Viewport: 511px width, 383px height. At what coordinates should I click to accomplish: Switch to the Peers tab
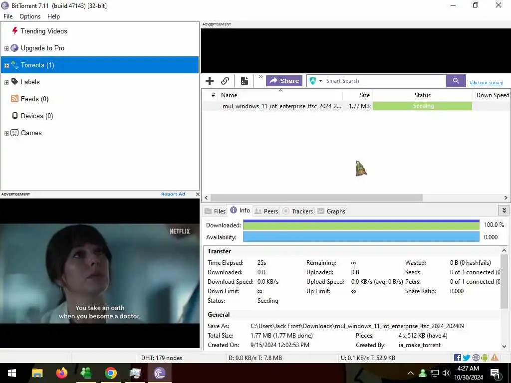coord(266,211)
